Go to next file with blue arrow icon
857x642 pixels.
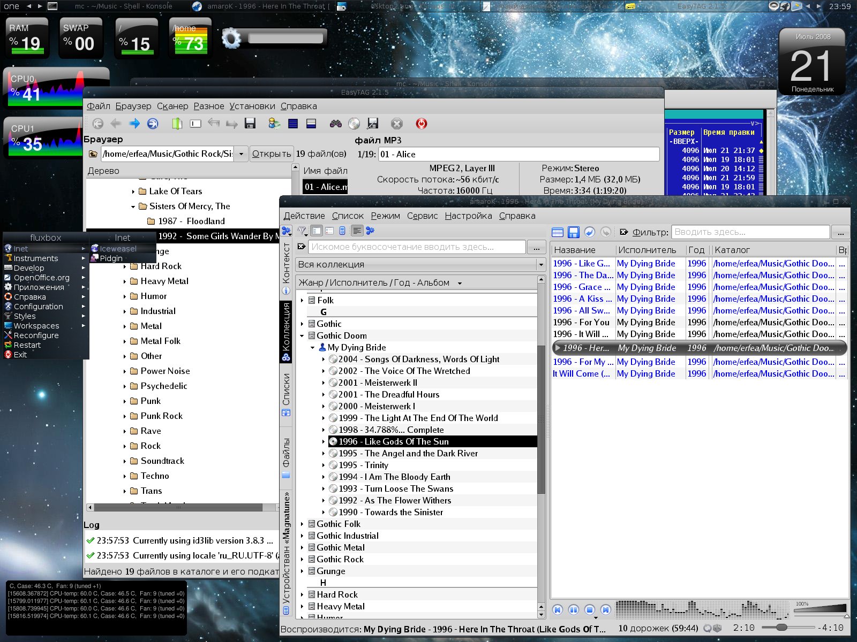[134, 124]
